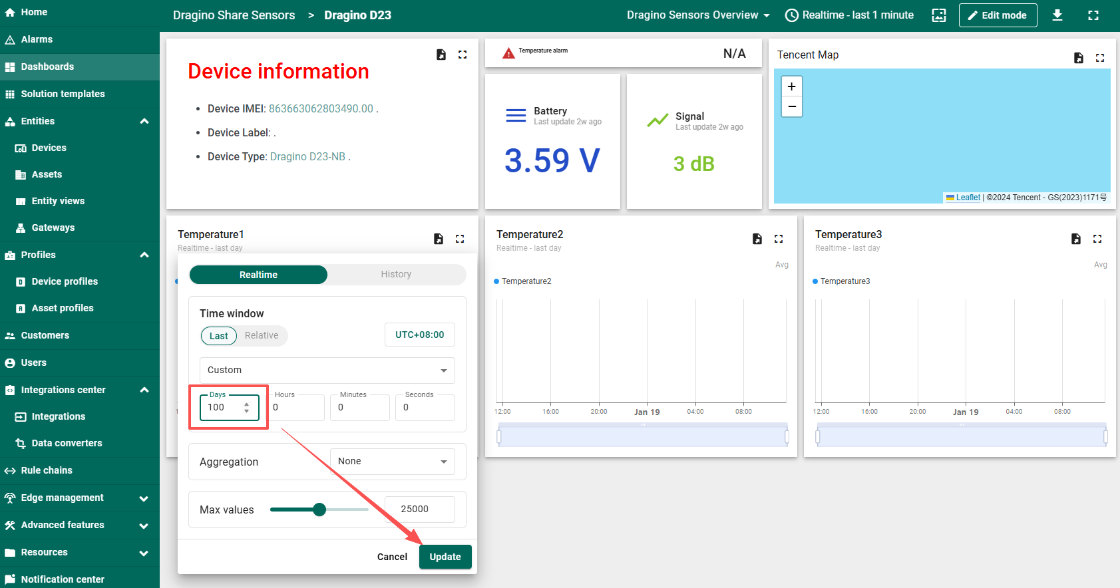The image size is (1120, 588).
Task: Switch time window to Realtime mode
Action: [x=258, y=275]
